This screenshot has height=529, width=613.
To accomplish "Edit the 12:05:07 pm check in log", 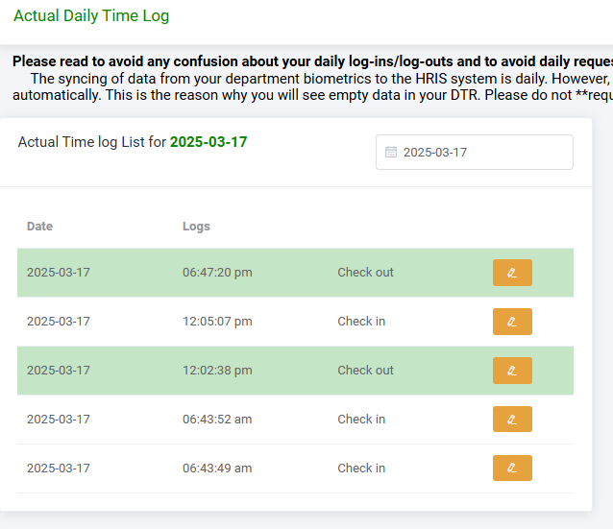I will [x=512, y=322].
